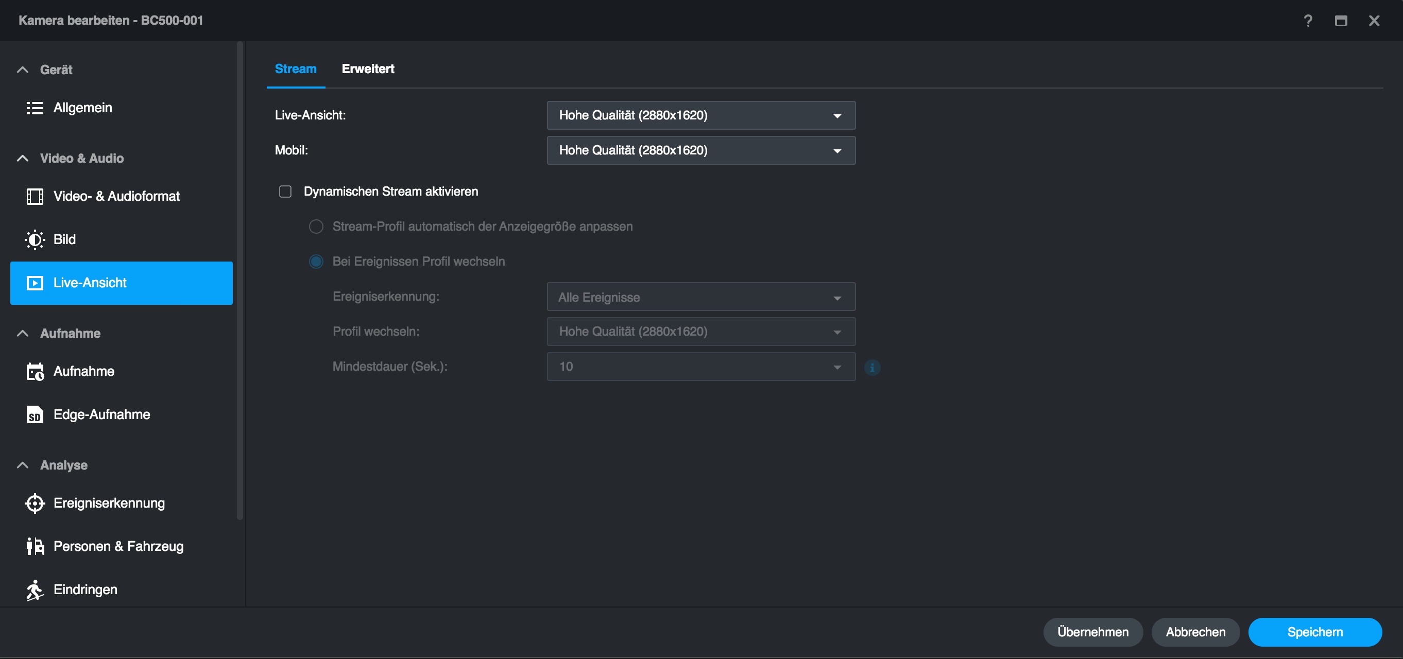Click the Speichern button
Image resolution: width=1403 pixels, height=659 pixels.
[1314, 632]
